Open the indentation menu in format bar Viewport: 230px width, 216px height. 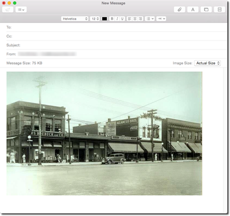pyautogui.click(x=161, y=19)
